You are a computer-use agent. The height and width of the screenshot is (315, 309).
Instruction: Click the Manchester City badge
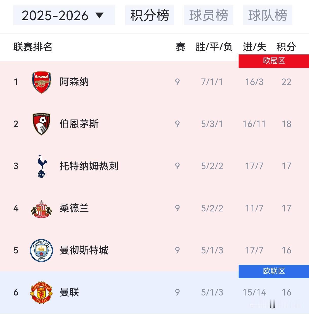[x=42, y=250]
